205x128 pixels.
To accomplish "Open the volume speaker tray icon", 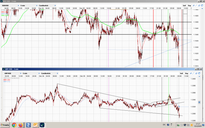I will coord(181,125).
